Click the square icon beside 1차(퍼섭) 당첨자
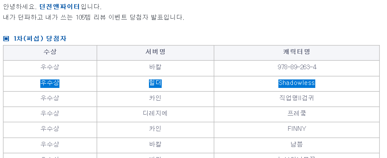This screenshot has height=158, width=387. [6, 39]
